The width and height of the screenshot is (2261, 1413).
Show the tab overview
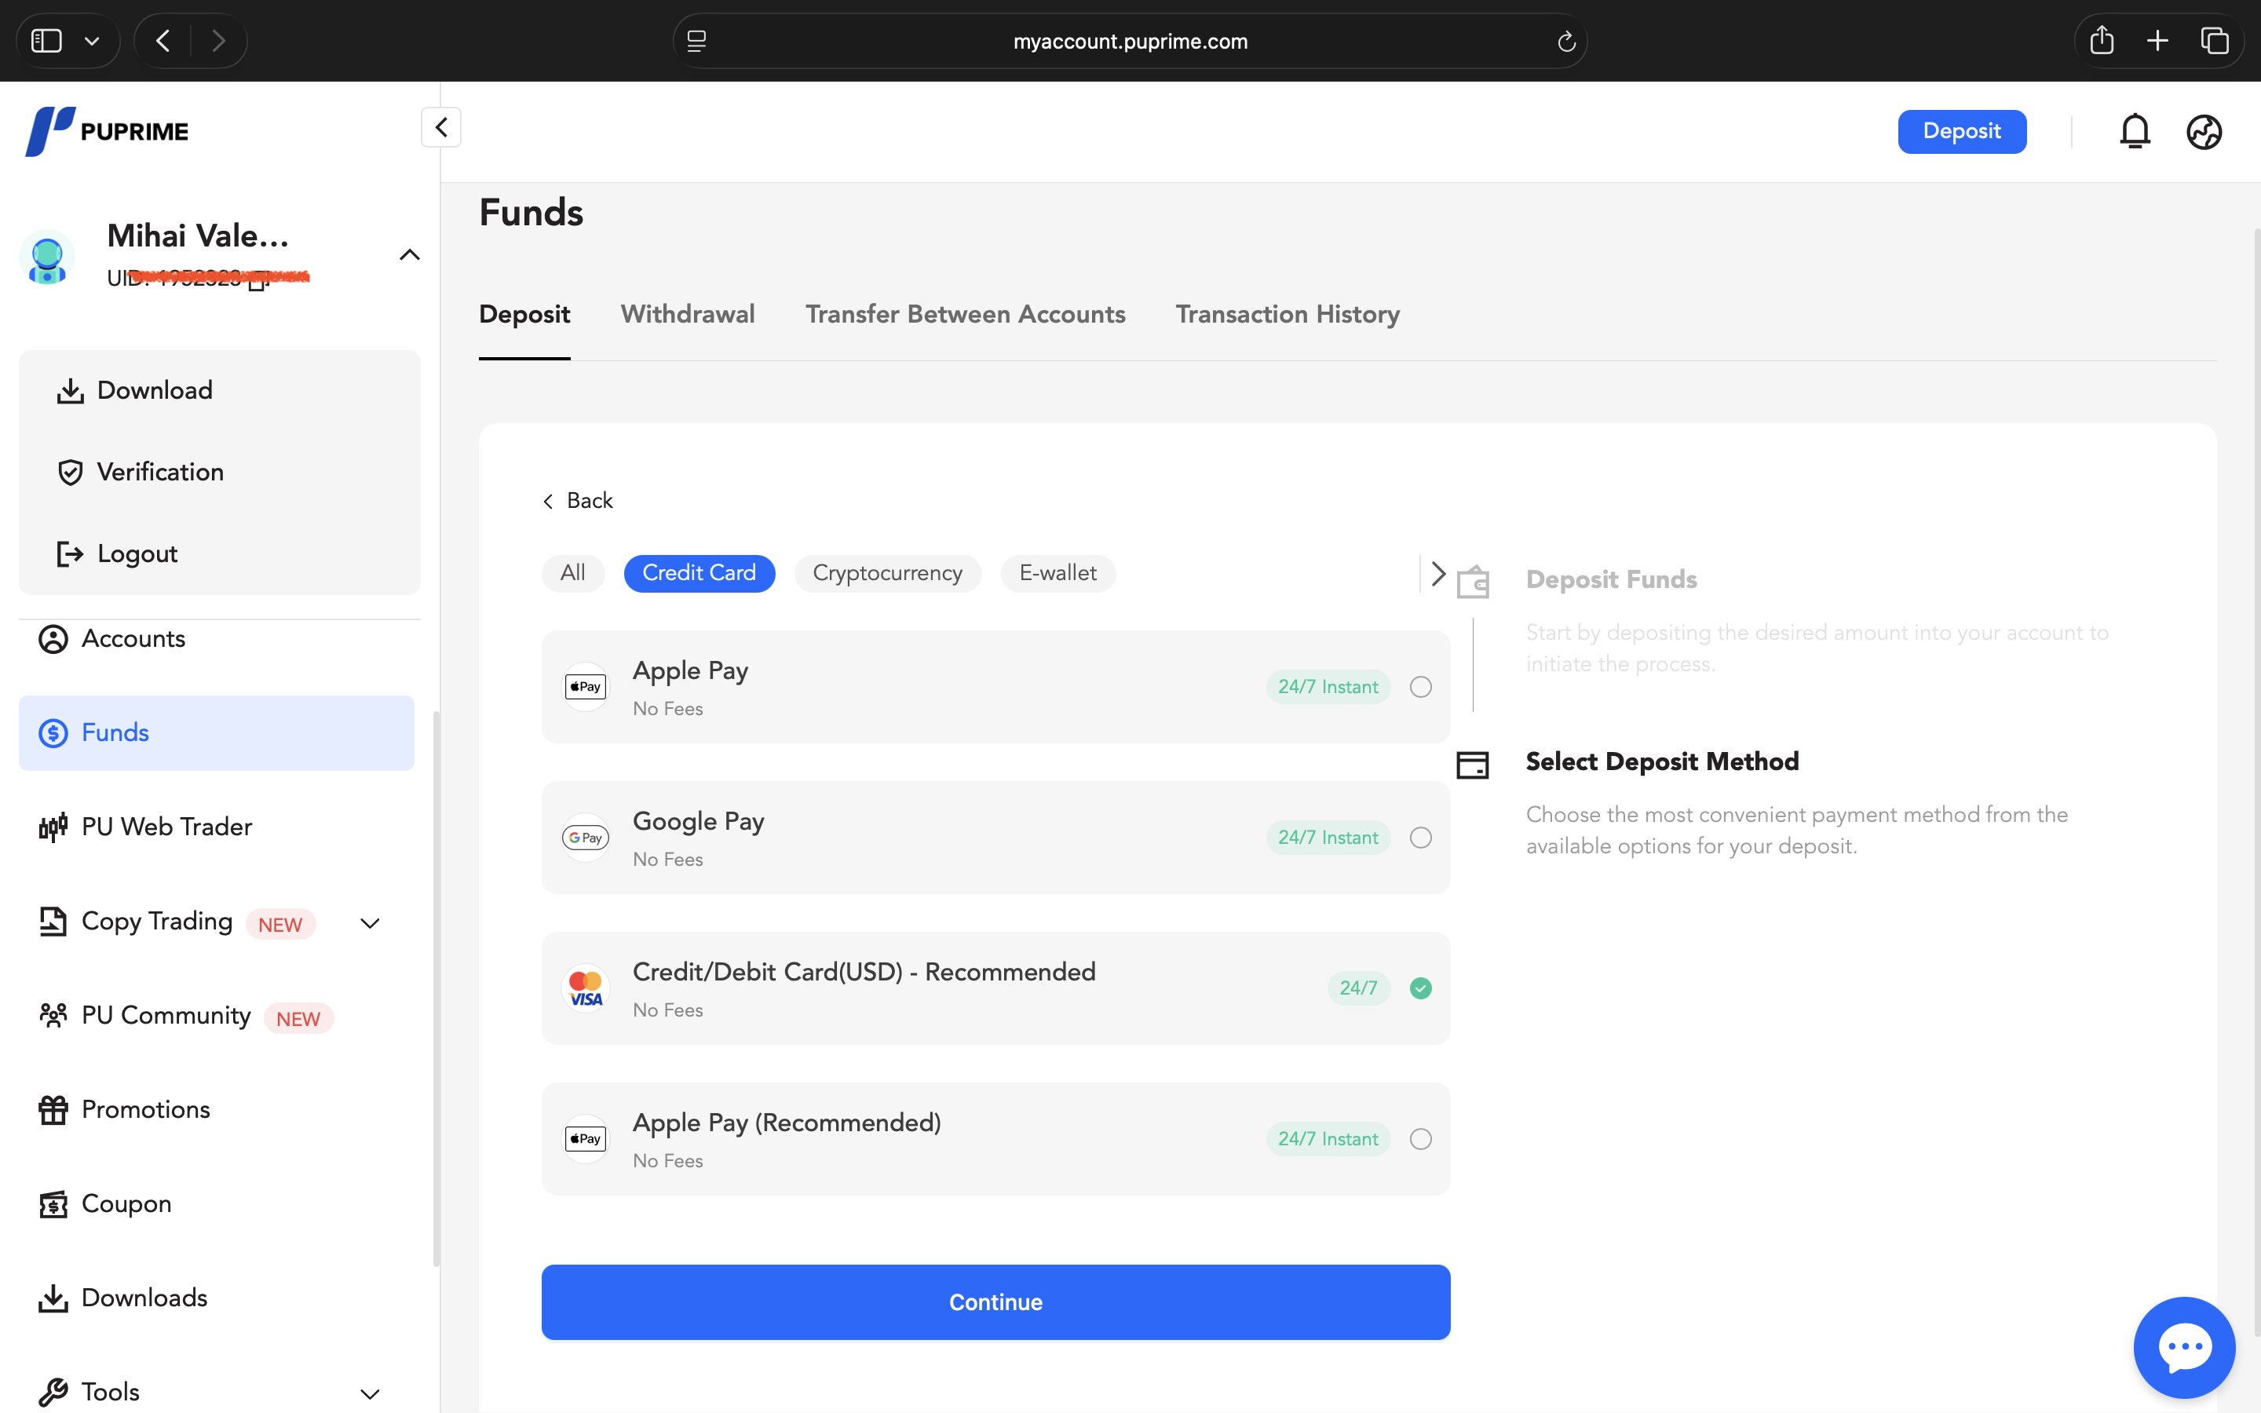[x=2214, y=41]
